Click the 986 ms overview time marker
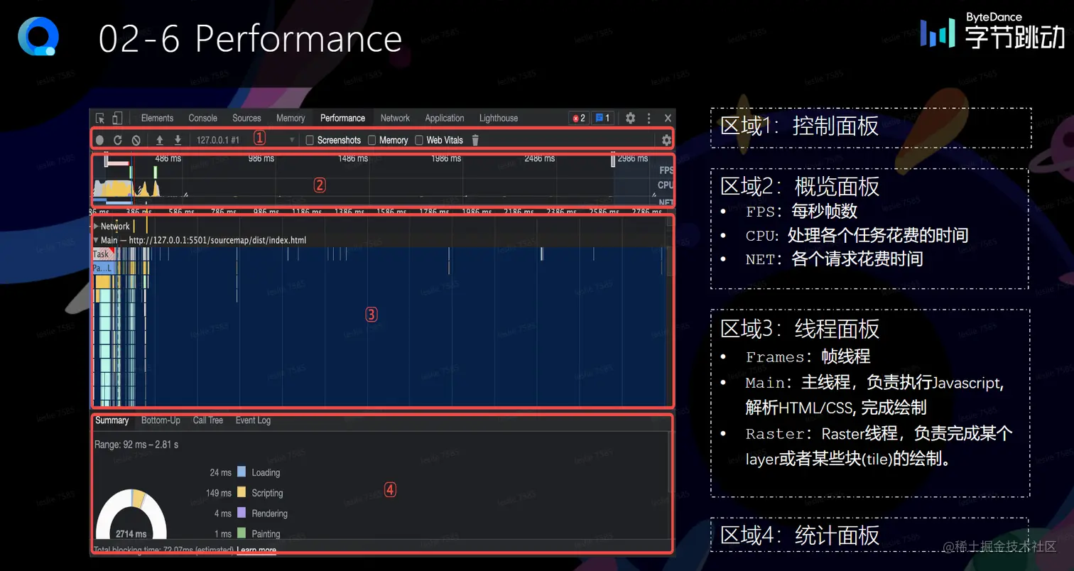Viewport: 1074px width, 571px height. pyautogui.click(x=261, y=158)
